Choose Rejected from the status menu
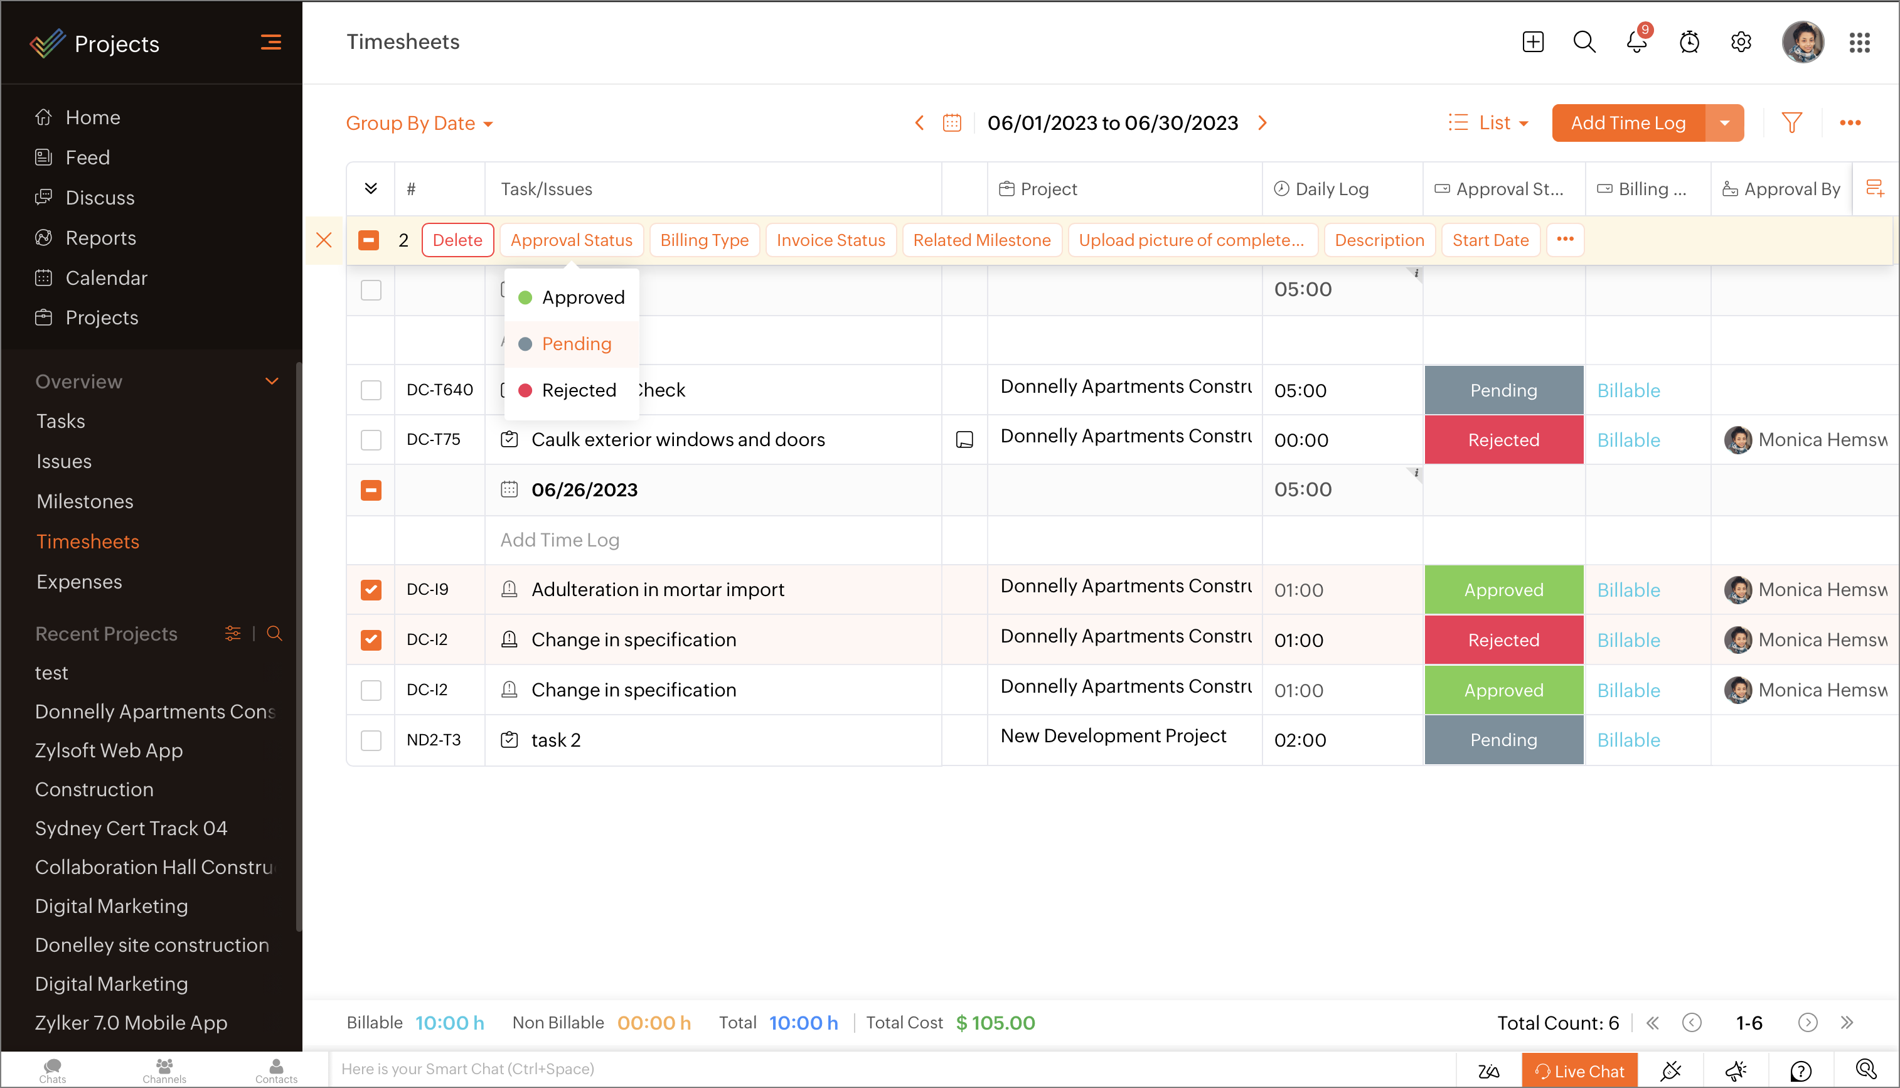 click(x=579, y=390)
